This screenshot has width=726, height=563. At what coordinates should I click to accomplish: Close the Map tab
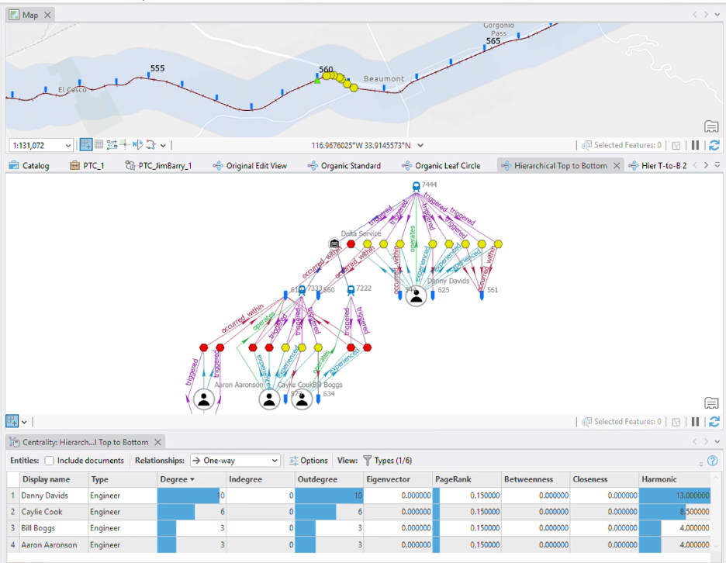point(47,15)
